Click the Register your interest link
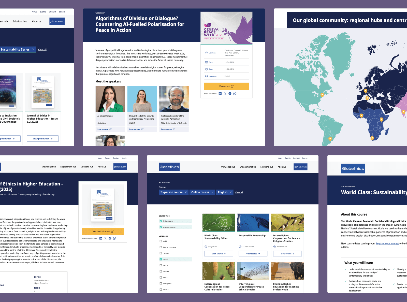This screenshot has height=302, width=407. [387, 243]
